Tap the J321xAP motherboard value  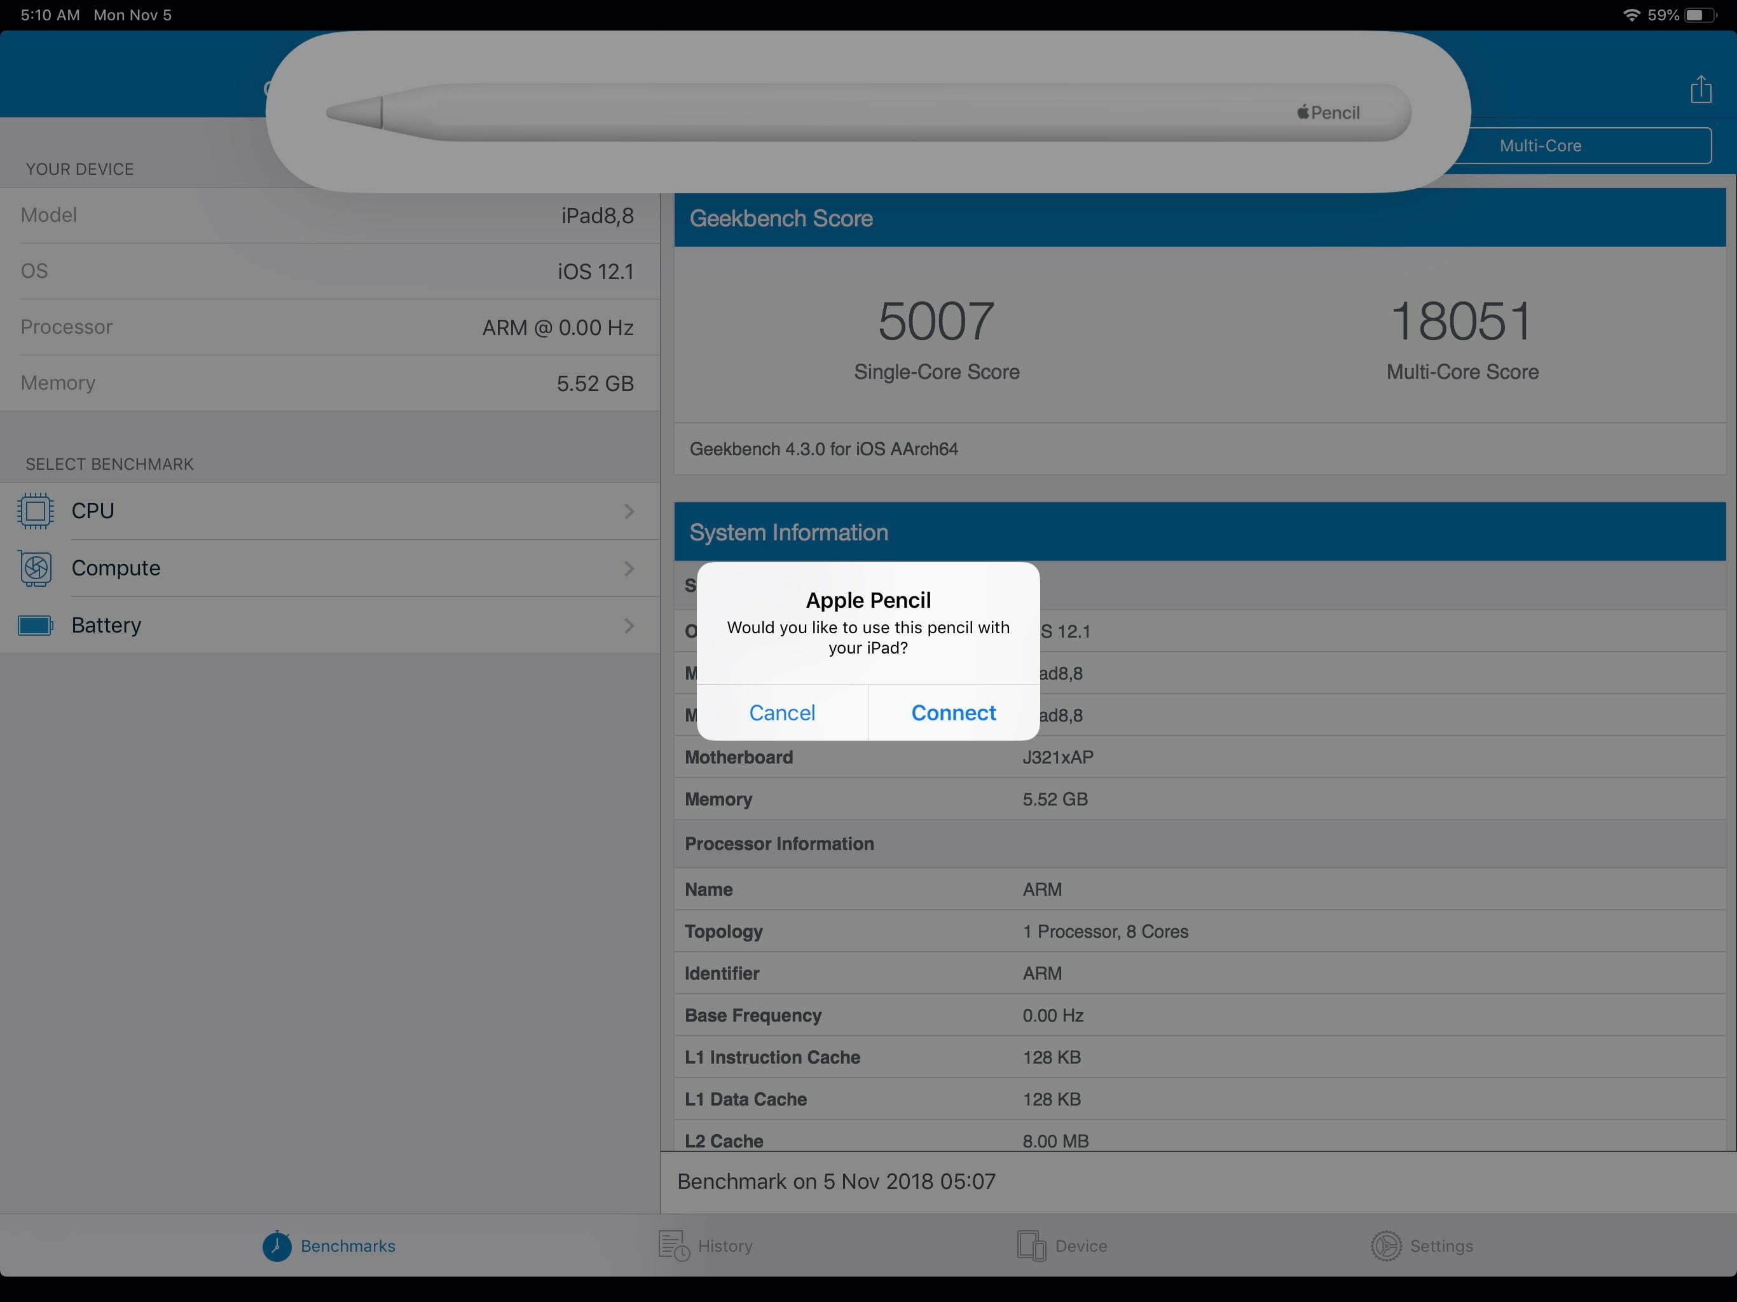coord(1058,757)
